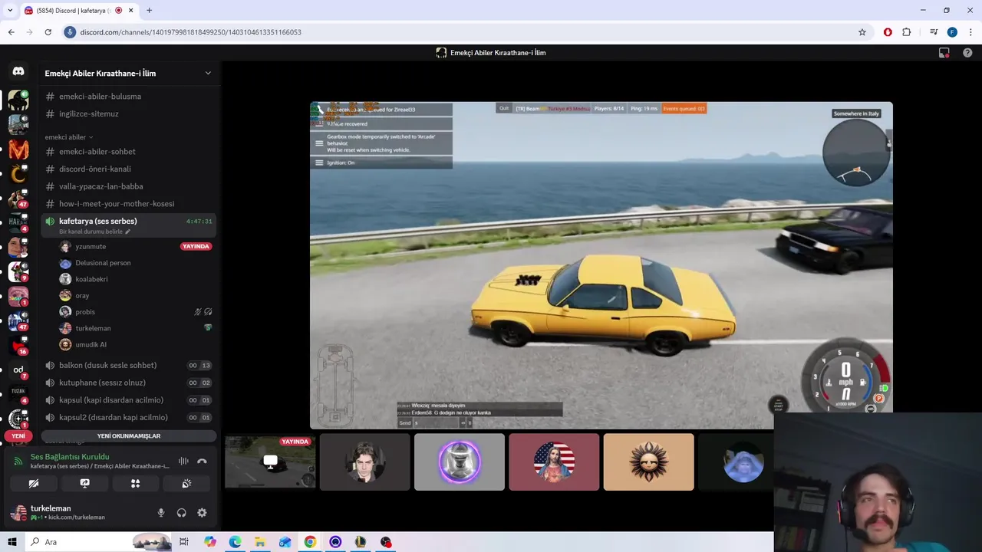Join voice channel kutuphane (sessiz olnuz)
The width and height of the screenshot is (982, 552).
[127, 383]
